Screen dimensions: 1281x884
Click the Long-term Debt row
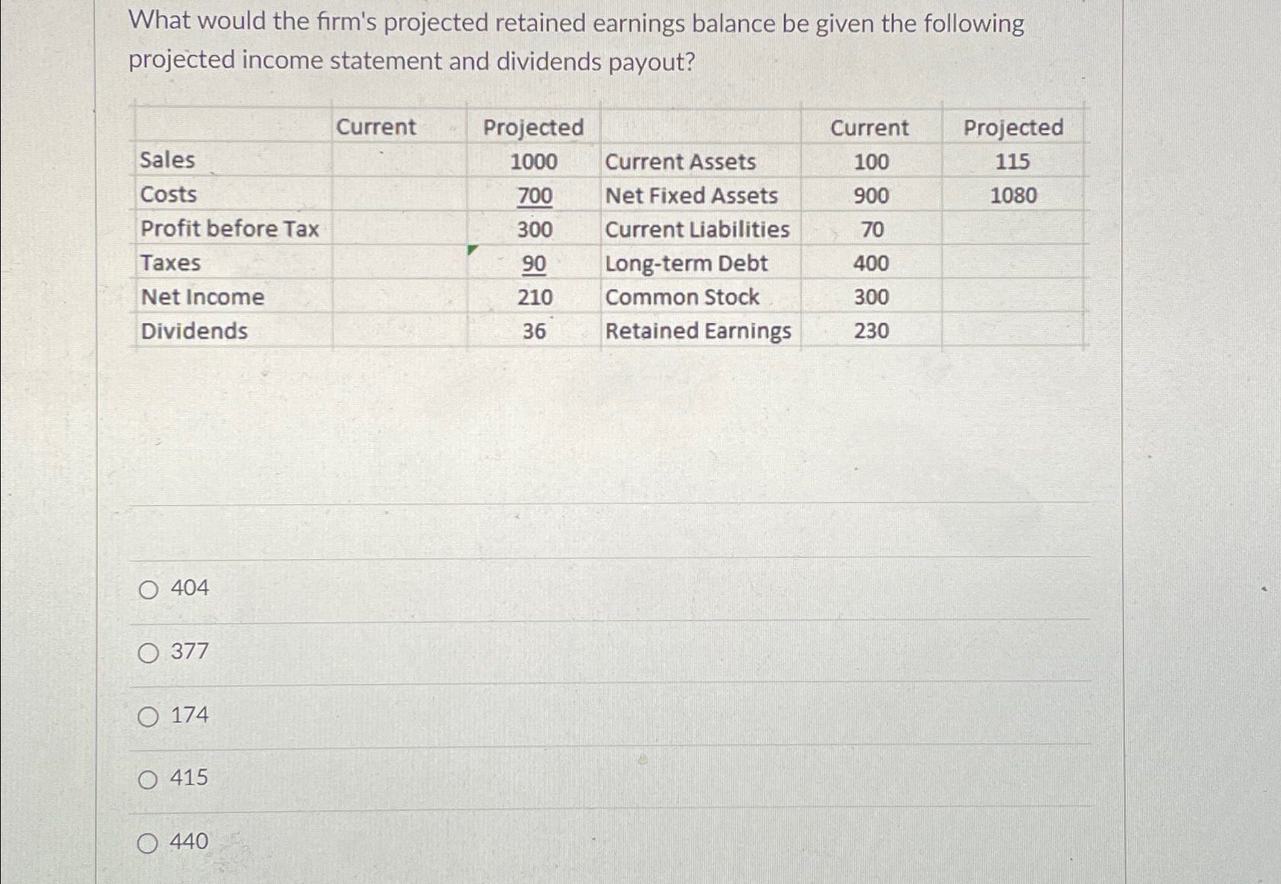coord(686,263)
